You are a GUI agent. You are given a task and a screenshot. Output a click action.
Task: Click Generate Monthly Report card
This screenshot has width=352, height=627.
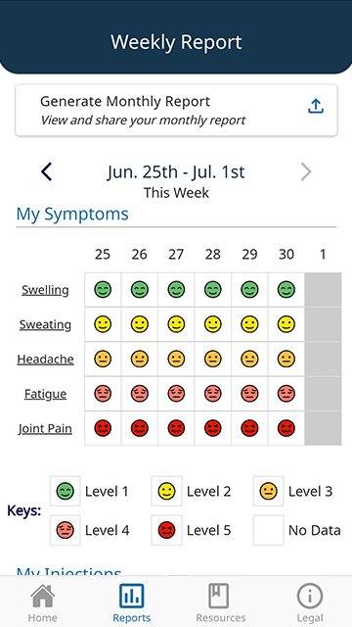[x=176, y=110]
